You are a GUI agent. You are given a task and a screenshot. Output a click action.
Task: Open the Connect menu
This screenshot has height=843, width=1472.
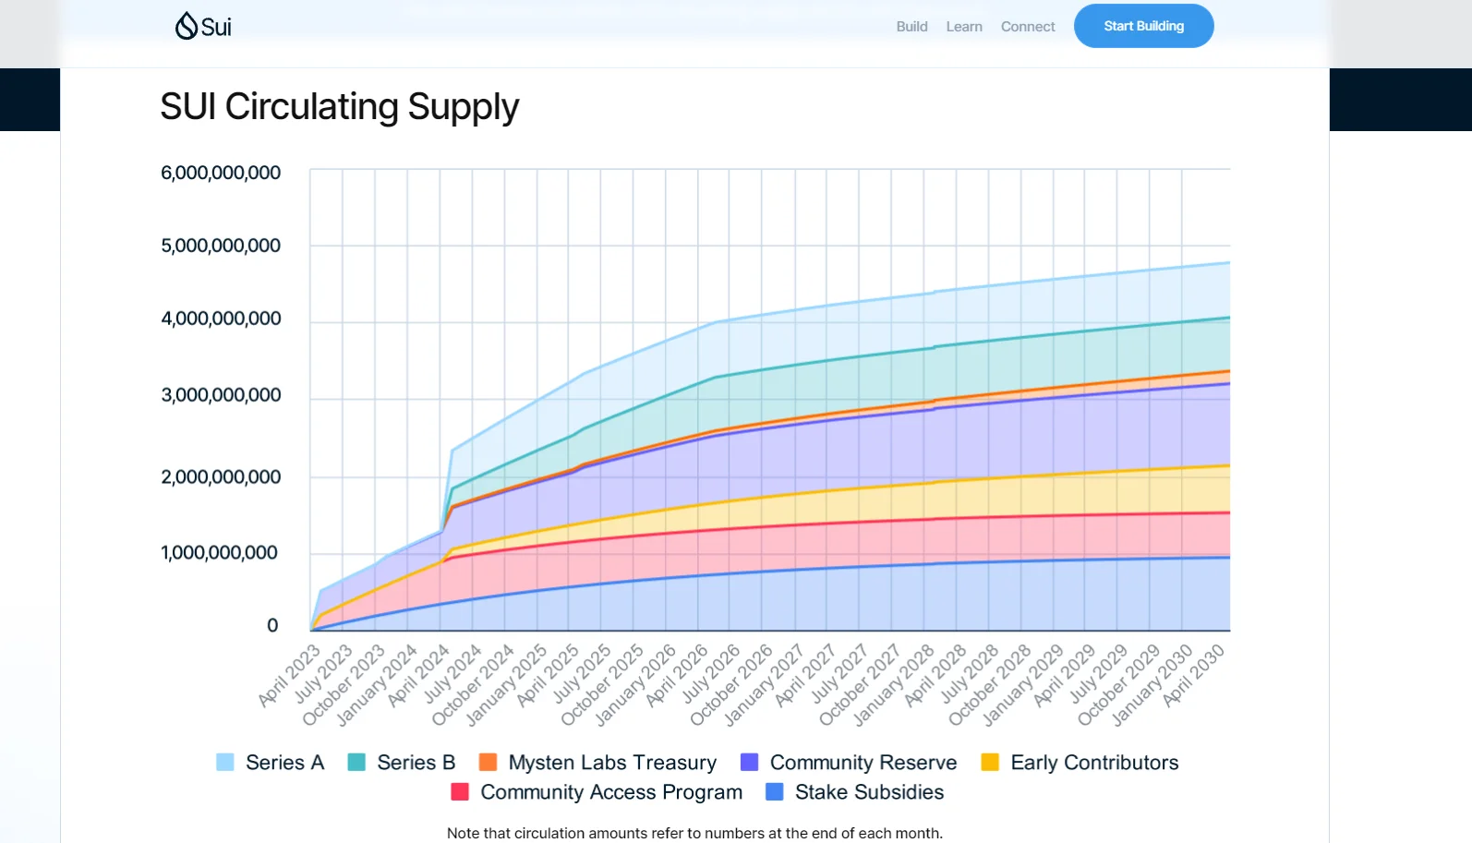click(x=1028, y=27)
